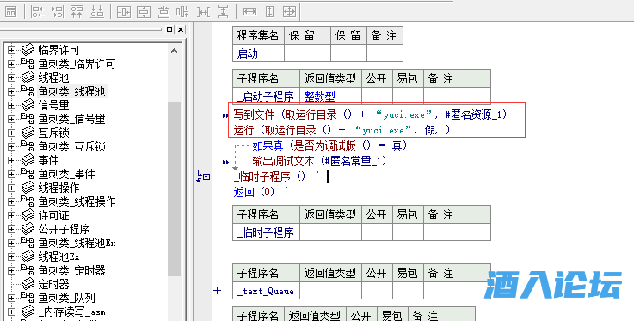Click the tree vertical scrollbar thumb
The height and width of the screenshot is (321, 634).
[175, 188]
